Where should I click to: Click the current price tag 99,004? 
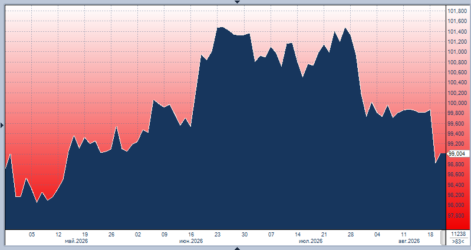pyautogui.click(x=458, y=154)
